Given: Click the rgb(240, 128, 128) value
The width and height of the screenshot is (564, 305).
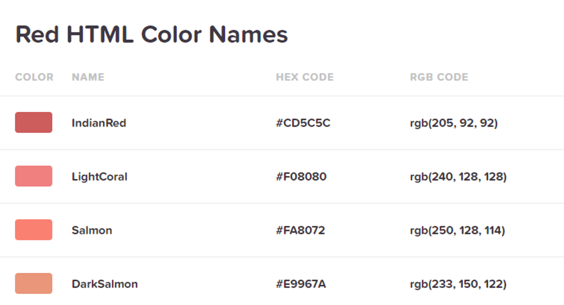Looking at the screenshot, I should pos(458,177).
